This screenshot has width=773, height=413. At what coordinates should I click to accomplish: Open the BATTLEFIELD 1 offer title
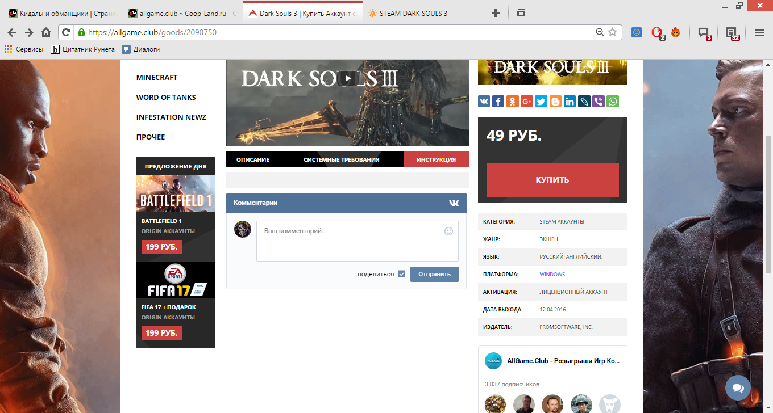161,221
